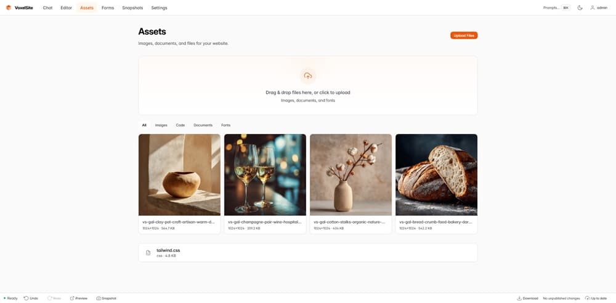616x303 pixels.
Task: Open the admin user menu
Action: coord(599,8)
